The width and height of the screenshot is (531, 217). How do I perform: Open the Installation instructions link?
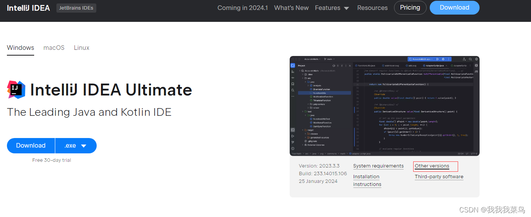(367, 181)
